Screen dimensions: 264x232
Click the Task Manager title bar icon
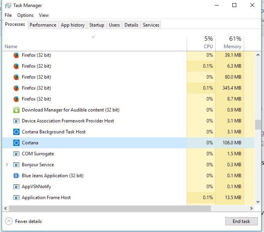pyautogui.click(x=8, y=5)
